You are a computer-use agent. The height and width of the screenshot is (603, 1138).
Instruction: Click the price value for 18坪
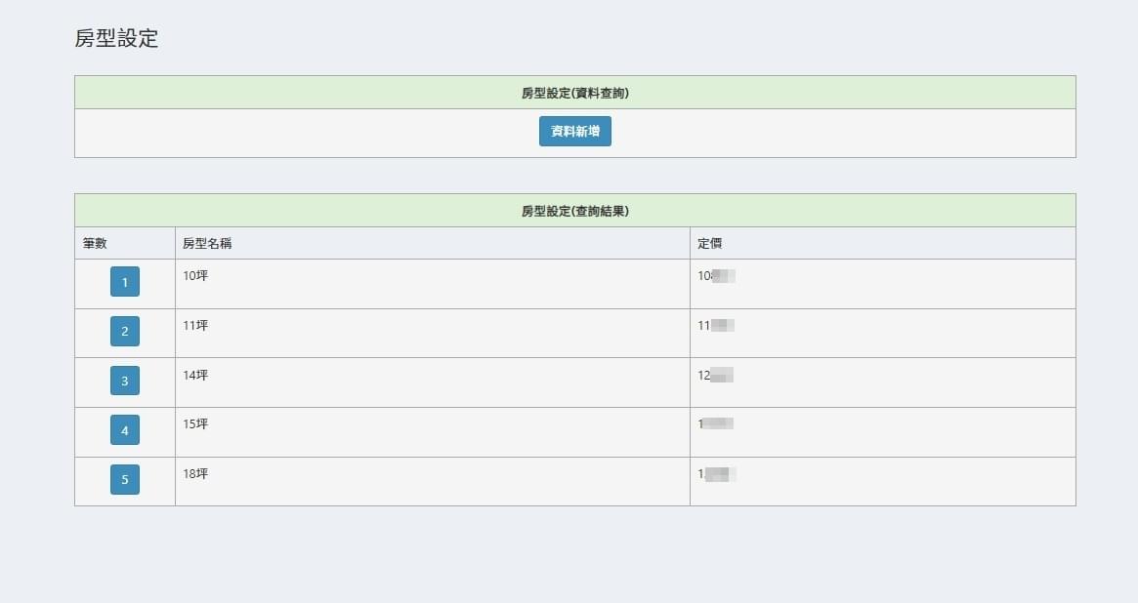coord(716,474)
